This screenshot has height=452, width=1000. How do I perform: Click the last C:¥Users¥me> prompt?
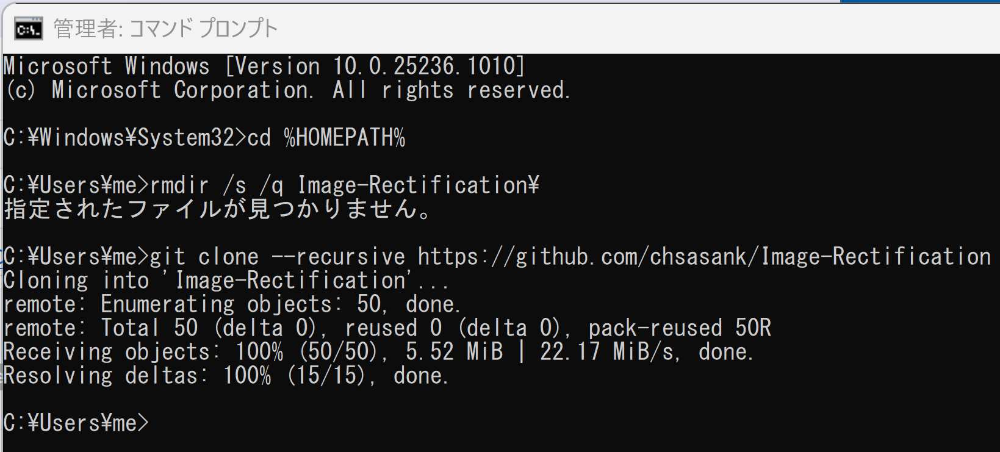coord(76,423)
